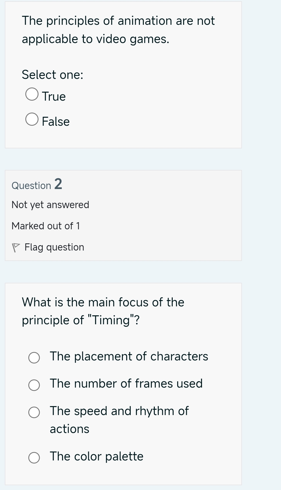Click the Question 2 heading
The image size is (281, 490).
coord(36,185)
